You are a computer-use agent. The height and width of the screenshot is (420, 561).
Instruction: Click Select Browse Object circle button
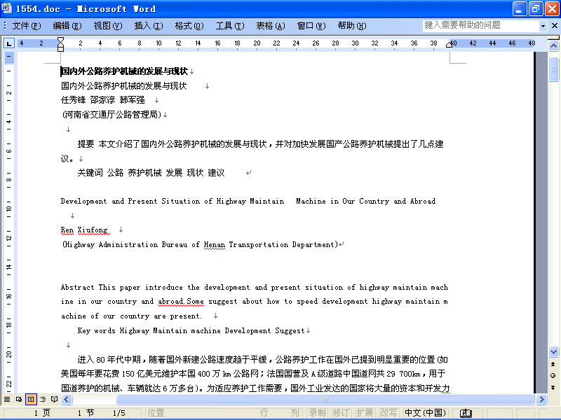[553, 376]
